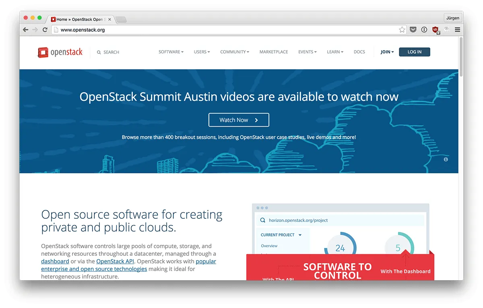Follow the dashboard link

(55, 261)
